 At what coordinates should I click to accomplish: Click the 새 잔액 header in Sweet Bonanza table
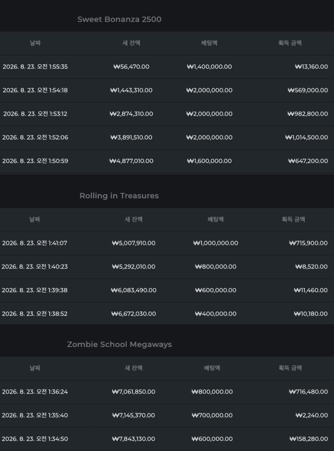coord(132,43)
